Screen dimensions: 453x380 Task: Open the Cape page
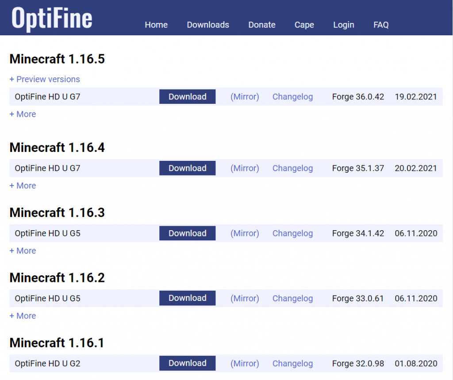click(304, 25)
